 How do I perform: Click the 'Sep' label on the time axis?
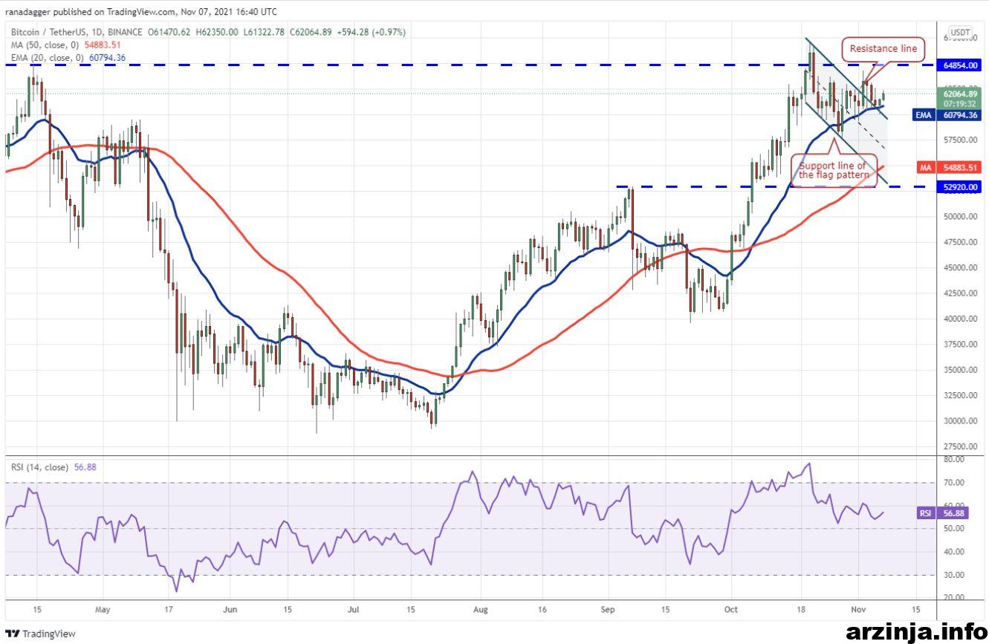tap(608, 609)
